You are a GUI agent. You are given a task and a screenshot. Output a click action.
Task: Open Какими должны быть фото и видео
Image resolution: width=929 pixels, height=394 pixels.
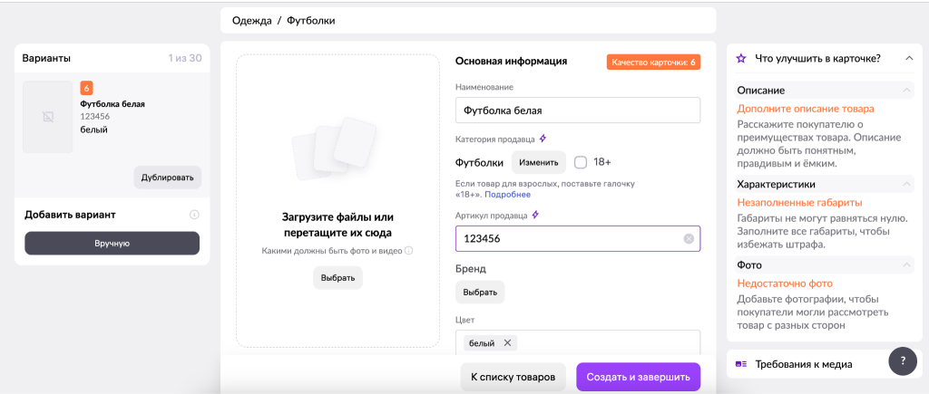pyautogui.click(x=332, y=251)
